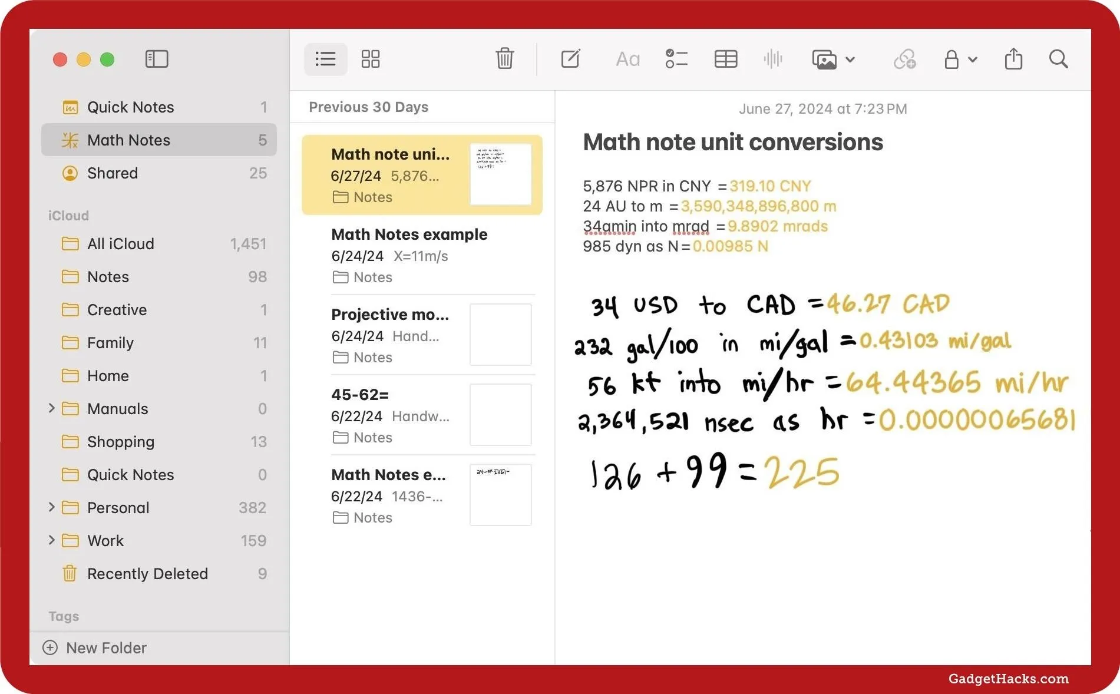The width and height of the screenshot is (1120, 694).
Task: Start audio recording with waveform icon
Action: point(773,59)
